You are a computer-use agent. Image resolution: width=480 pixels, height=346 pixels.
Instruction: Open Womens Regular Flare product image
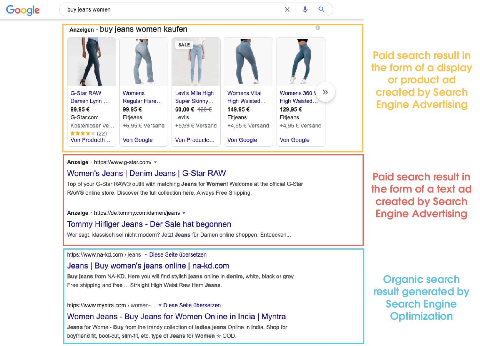(x=144, y=62)
